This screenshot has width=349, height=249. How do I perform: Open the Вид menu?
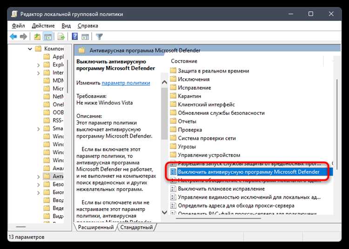[x=66, y=26]
